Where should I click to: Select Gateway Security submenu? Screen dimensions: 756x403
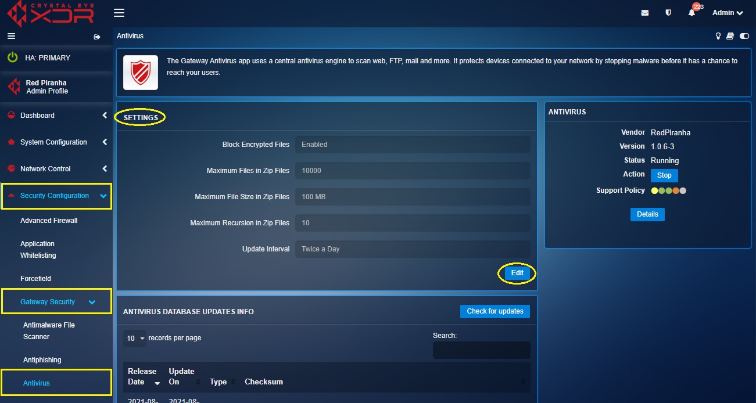(48, 302)
